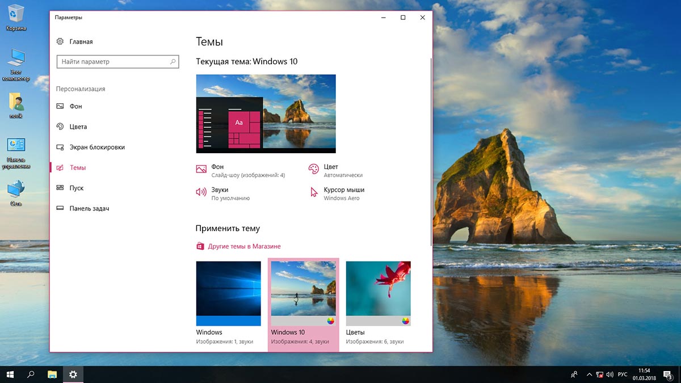Viewport: 681px width, 383px height.
Task: Open the Корзина recycle bin desktop icon
Action: [16, 17]
